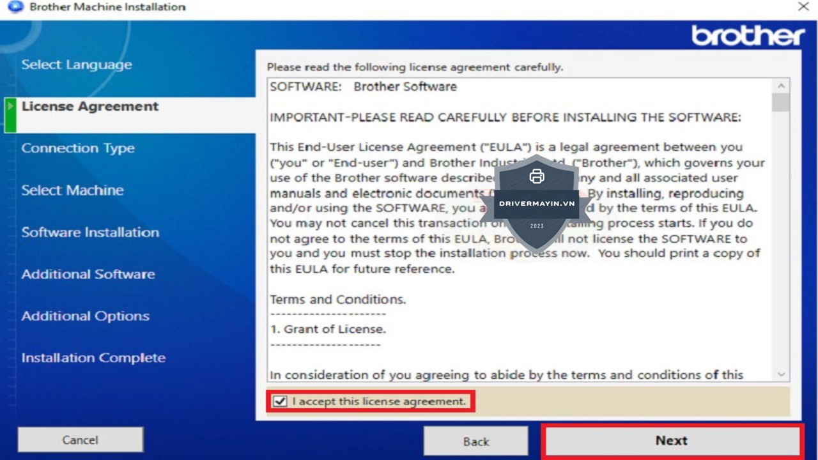Toggle the 'I accept this license agreement' checkbox
Screen dimensions: 818x460
280,401
